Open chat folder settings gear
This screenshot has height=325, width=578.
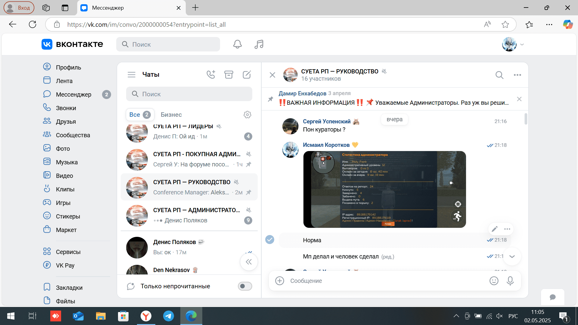[x=247, y=115]
